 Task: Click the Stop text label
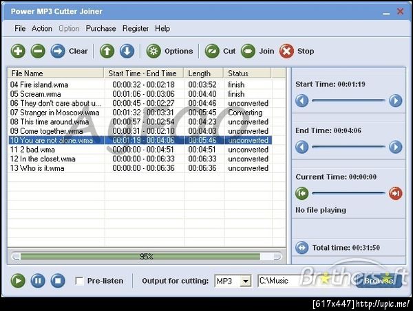coord(306,51)
